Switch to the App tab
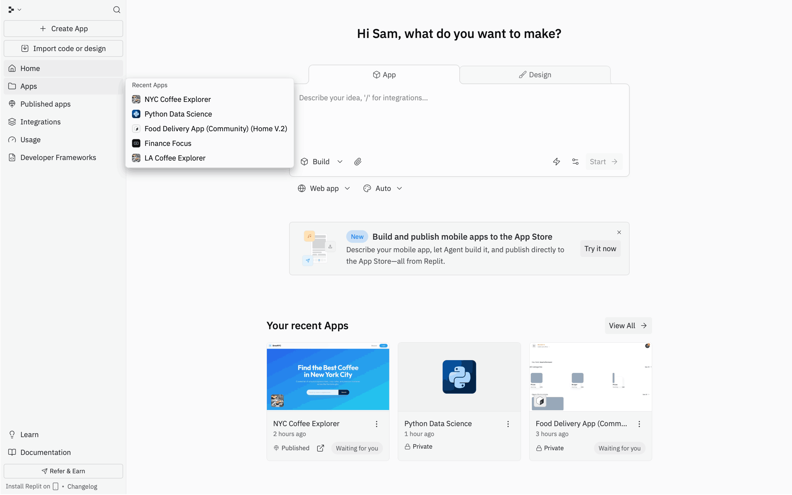 (384, 75)
